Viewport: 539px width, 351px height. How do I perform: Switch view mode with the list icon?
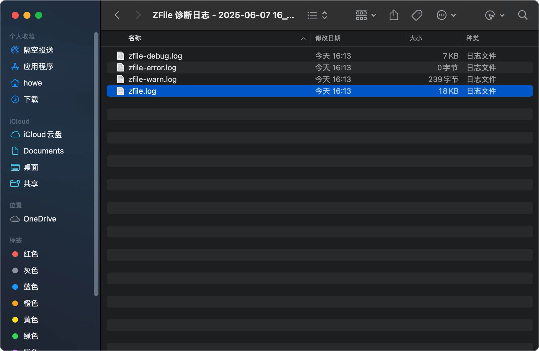pyautogui.click(x=317, y=15)
